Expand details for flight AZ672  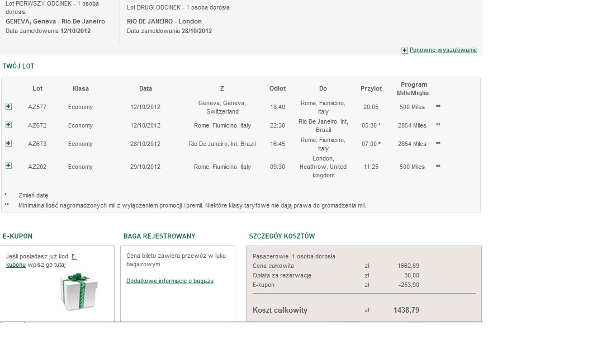pos(8,124)
